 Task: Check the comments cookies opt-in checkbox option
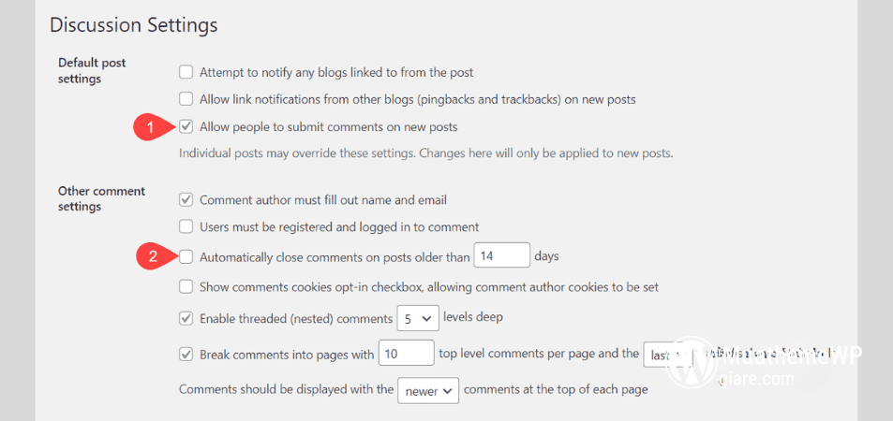click(186, 287)
